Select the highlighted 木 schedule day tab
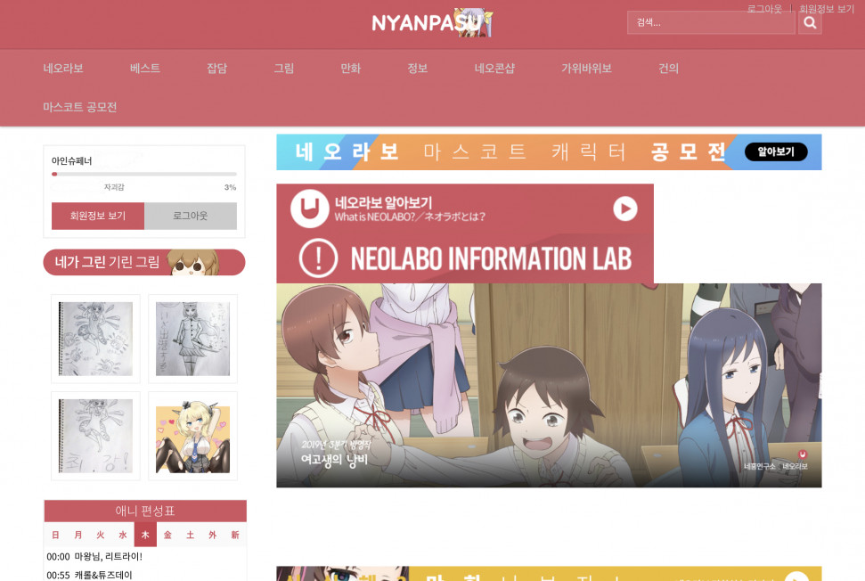The width and height of the screenshot is (865, 581). coord(145,535)
